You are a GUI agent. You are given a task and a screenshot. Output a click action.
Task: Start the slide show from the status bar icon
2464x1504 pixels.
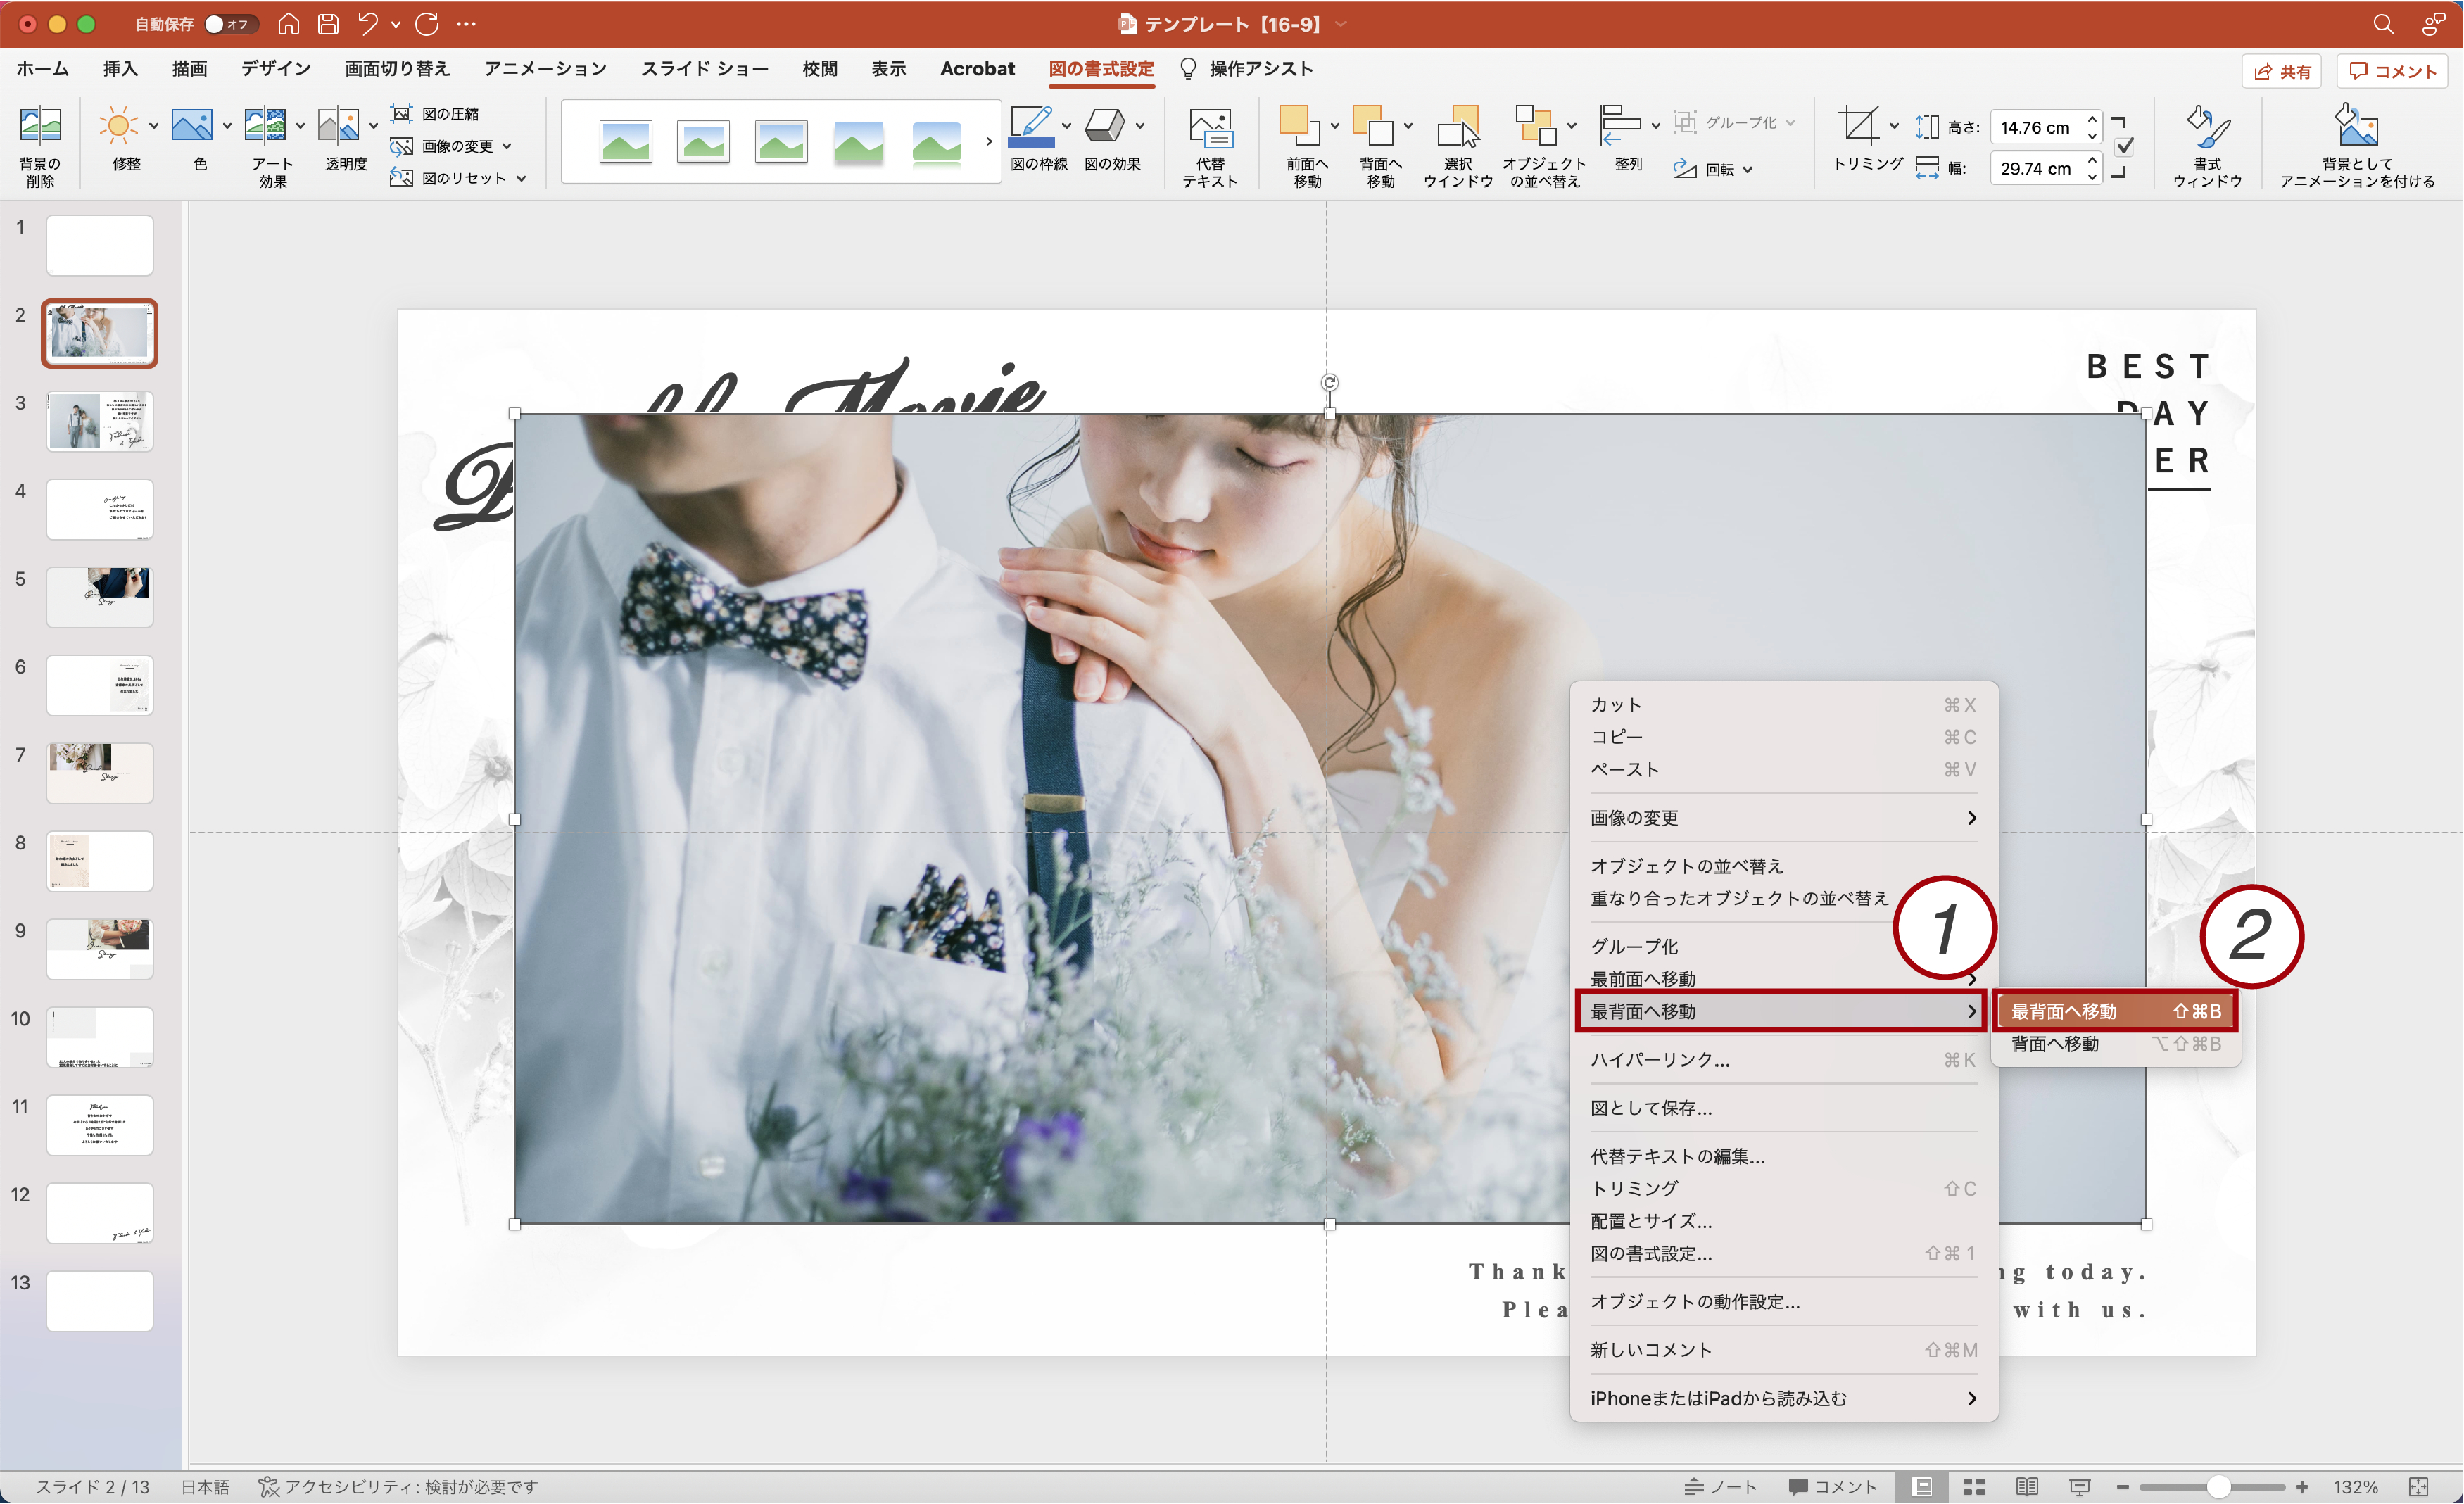click(x=2080, y=1487)
